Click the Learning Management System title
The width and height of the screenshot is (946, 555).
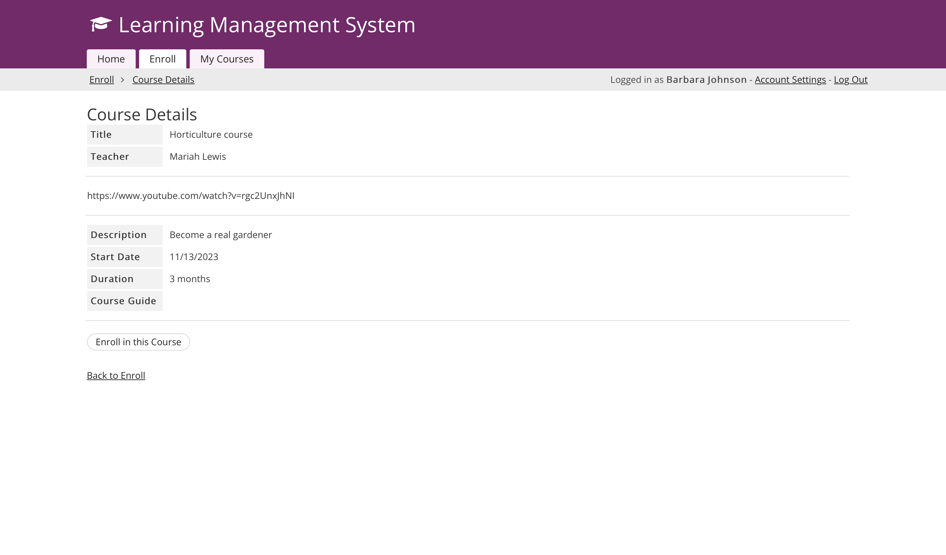pyautogui.click(x=267, y=25)
